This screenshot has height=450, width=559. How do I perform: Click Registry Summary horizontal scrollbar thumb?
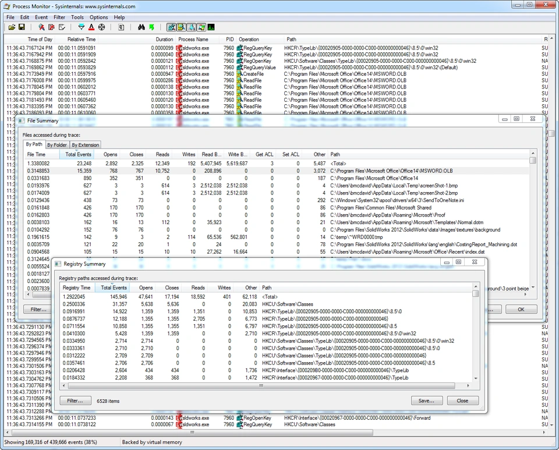tap(261, 385)
